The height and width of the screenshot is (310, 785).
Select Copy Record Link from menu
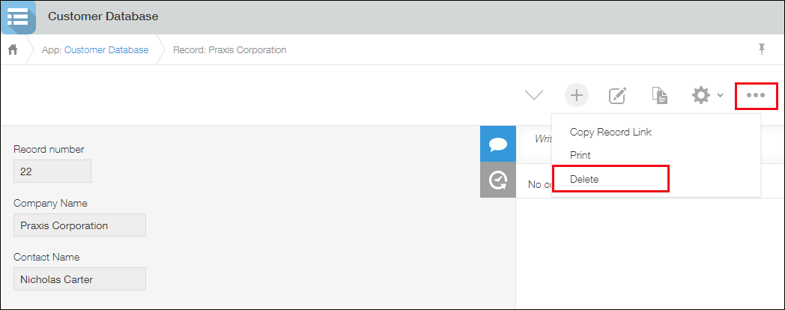[610, 132]
